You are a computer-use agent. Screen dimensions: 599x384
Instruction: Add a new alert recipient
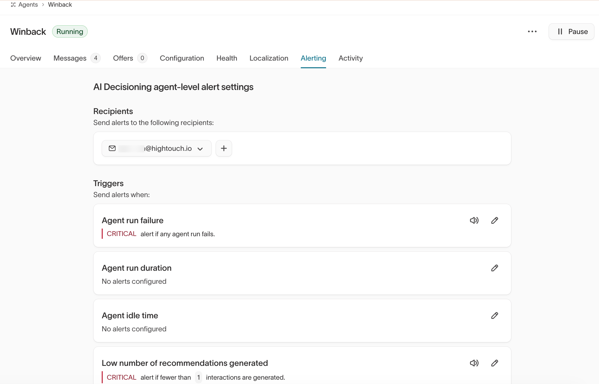click(224, 148)
